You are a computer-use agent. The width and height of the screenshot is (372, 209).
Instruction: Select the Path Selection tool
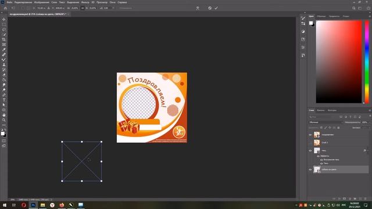(4, 105)
